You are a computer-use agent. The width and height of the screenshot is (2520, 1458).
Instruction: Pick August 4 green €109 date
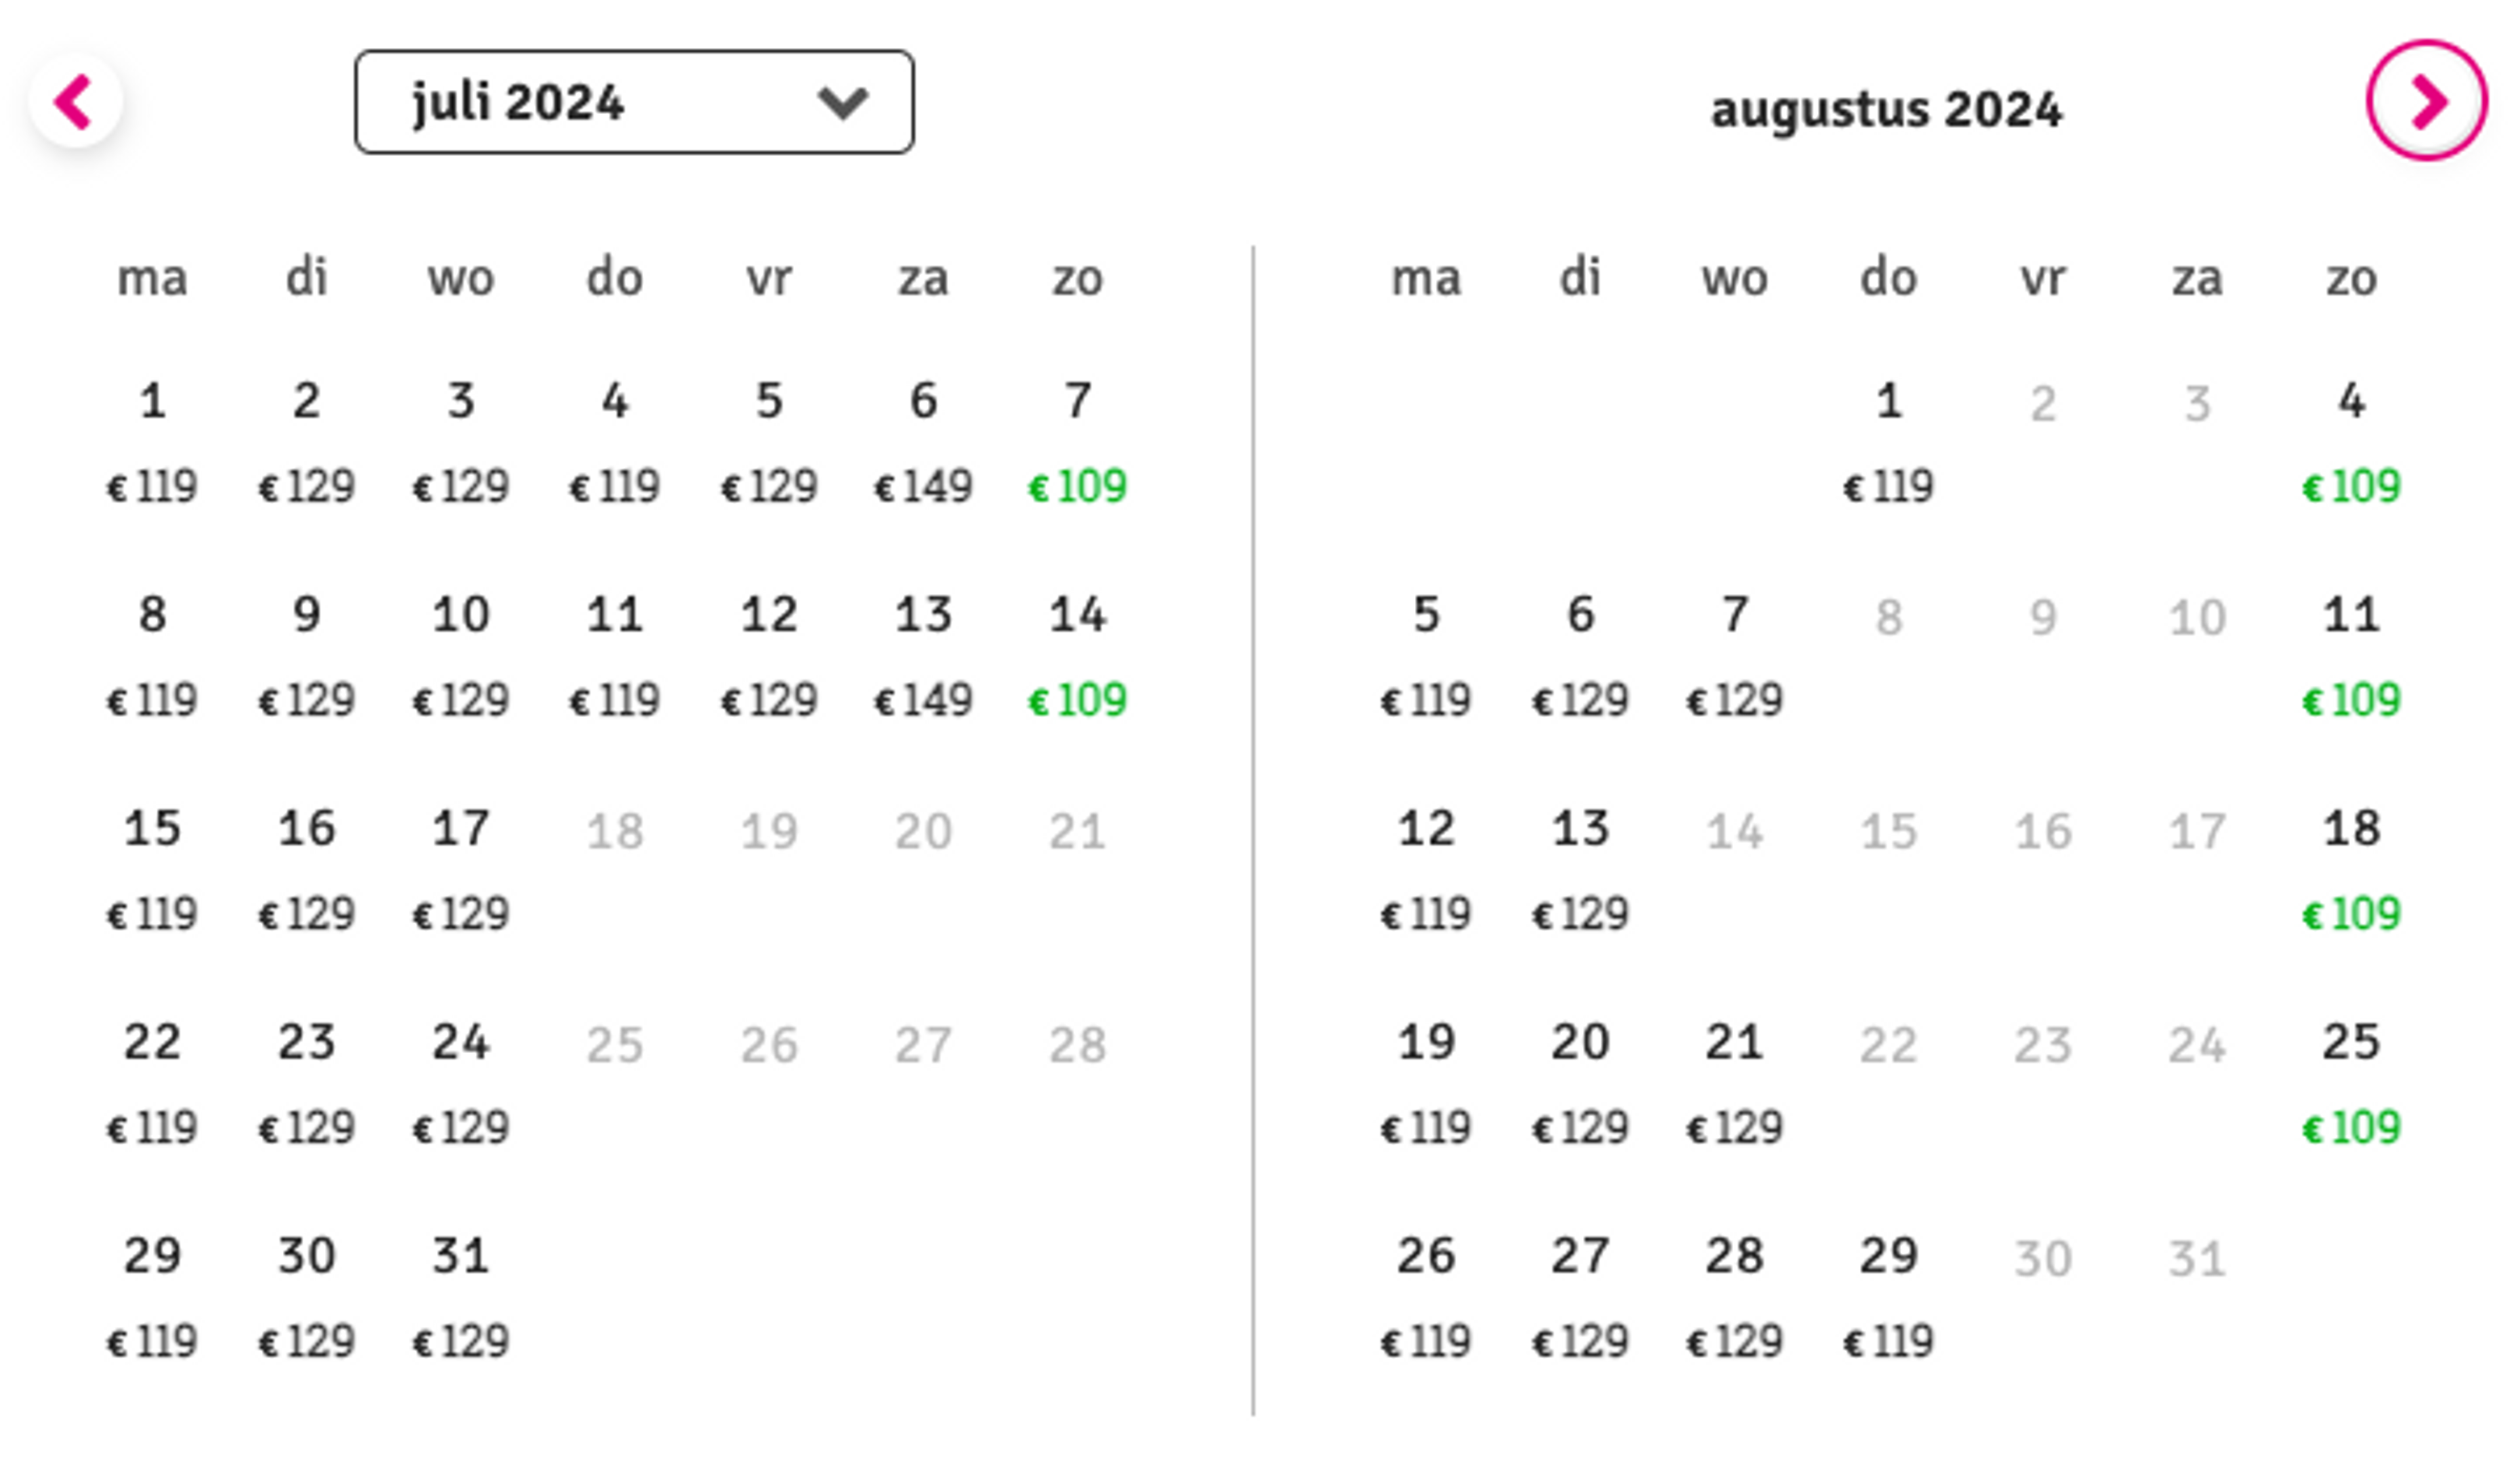(x=2351, y=444)
